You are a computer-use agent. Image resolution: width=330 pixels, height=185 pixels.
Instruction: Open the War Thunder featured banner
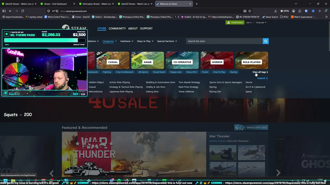pyautogui.click(x=134, y=154)
